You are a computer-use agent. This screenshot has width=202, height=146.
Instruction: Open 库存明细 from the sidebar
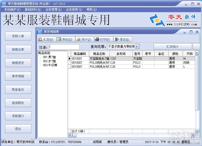(18, 76)
